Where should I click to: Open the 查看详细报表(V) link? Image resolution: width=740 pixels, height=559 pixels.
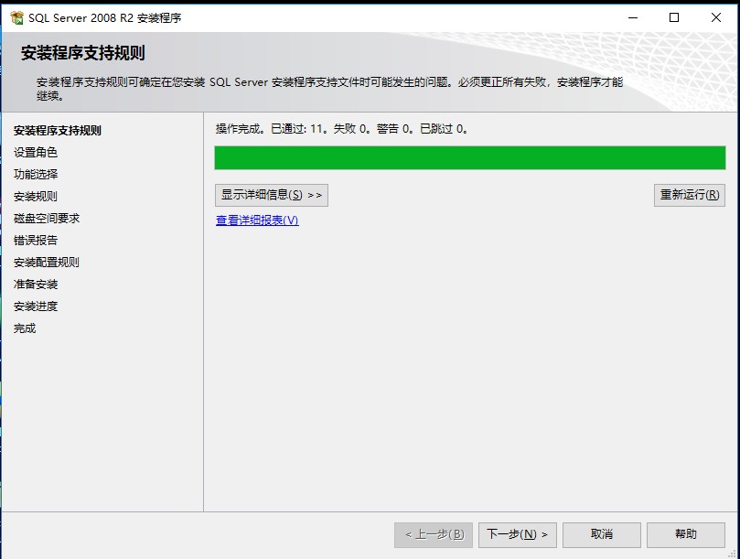tap(257, 220)
